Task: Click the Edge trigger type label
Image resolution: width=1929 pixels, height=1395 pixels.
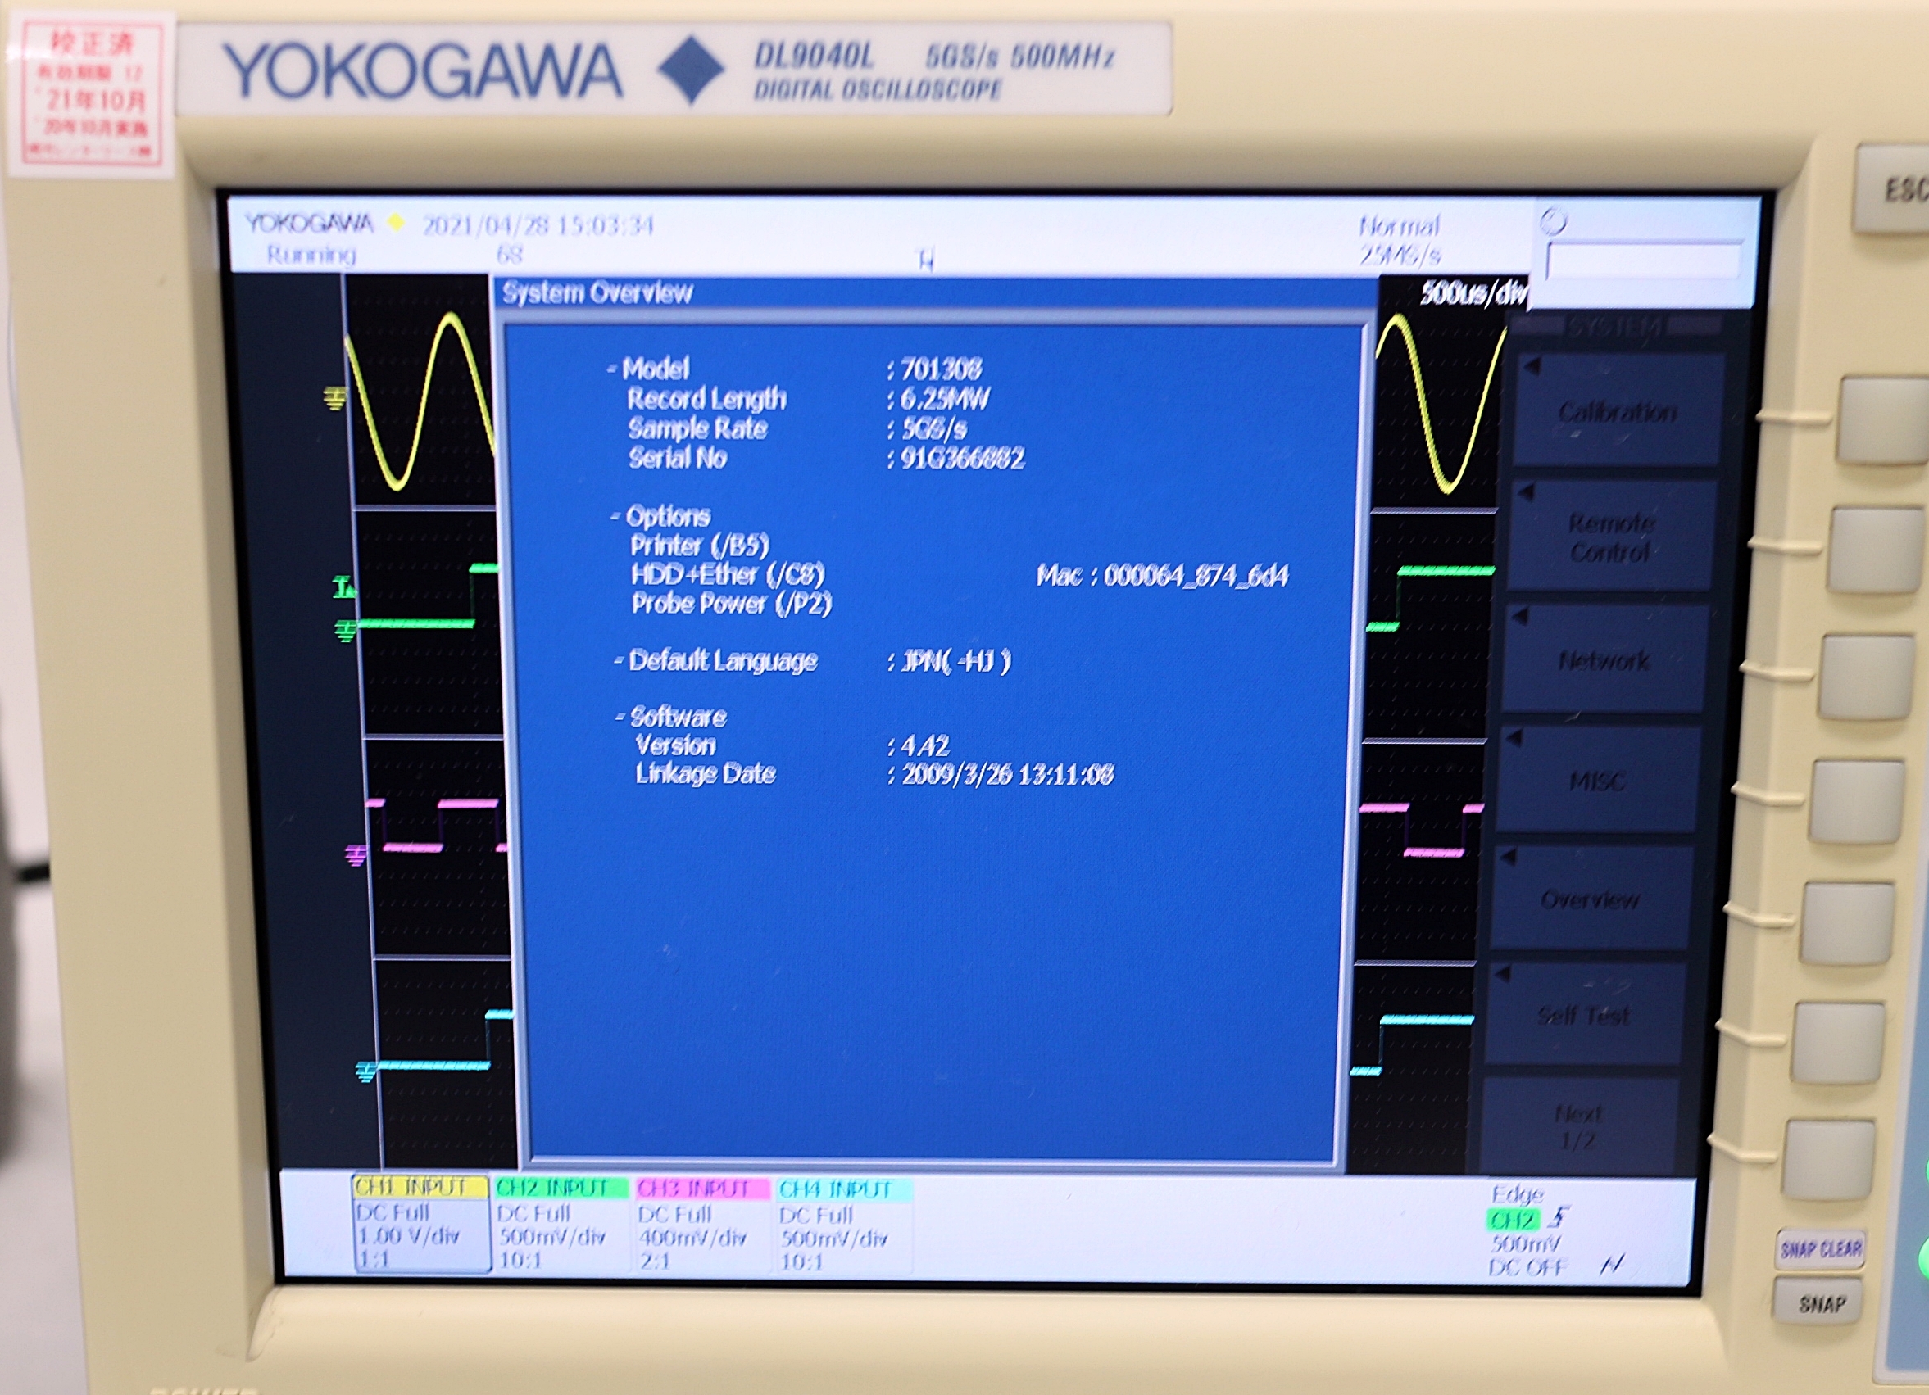Action: tap(1518, 1193)
